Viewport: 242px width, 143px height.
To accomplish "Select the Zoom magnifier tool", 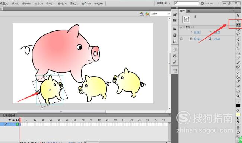I will (238, 96).
